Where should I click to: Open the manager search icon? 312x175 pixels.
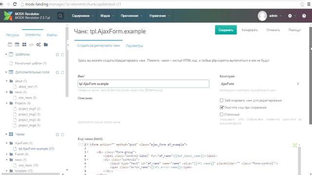pos(60,16)
